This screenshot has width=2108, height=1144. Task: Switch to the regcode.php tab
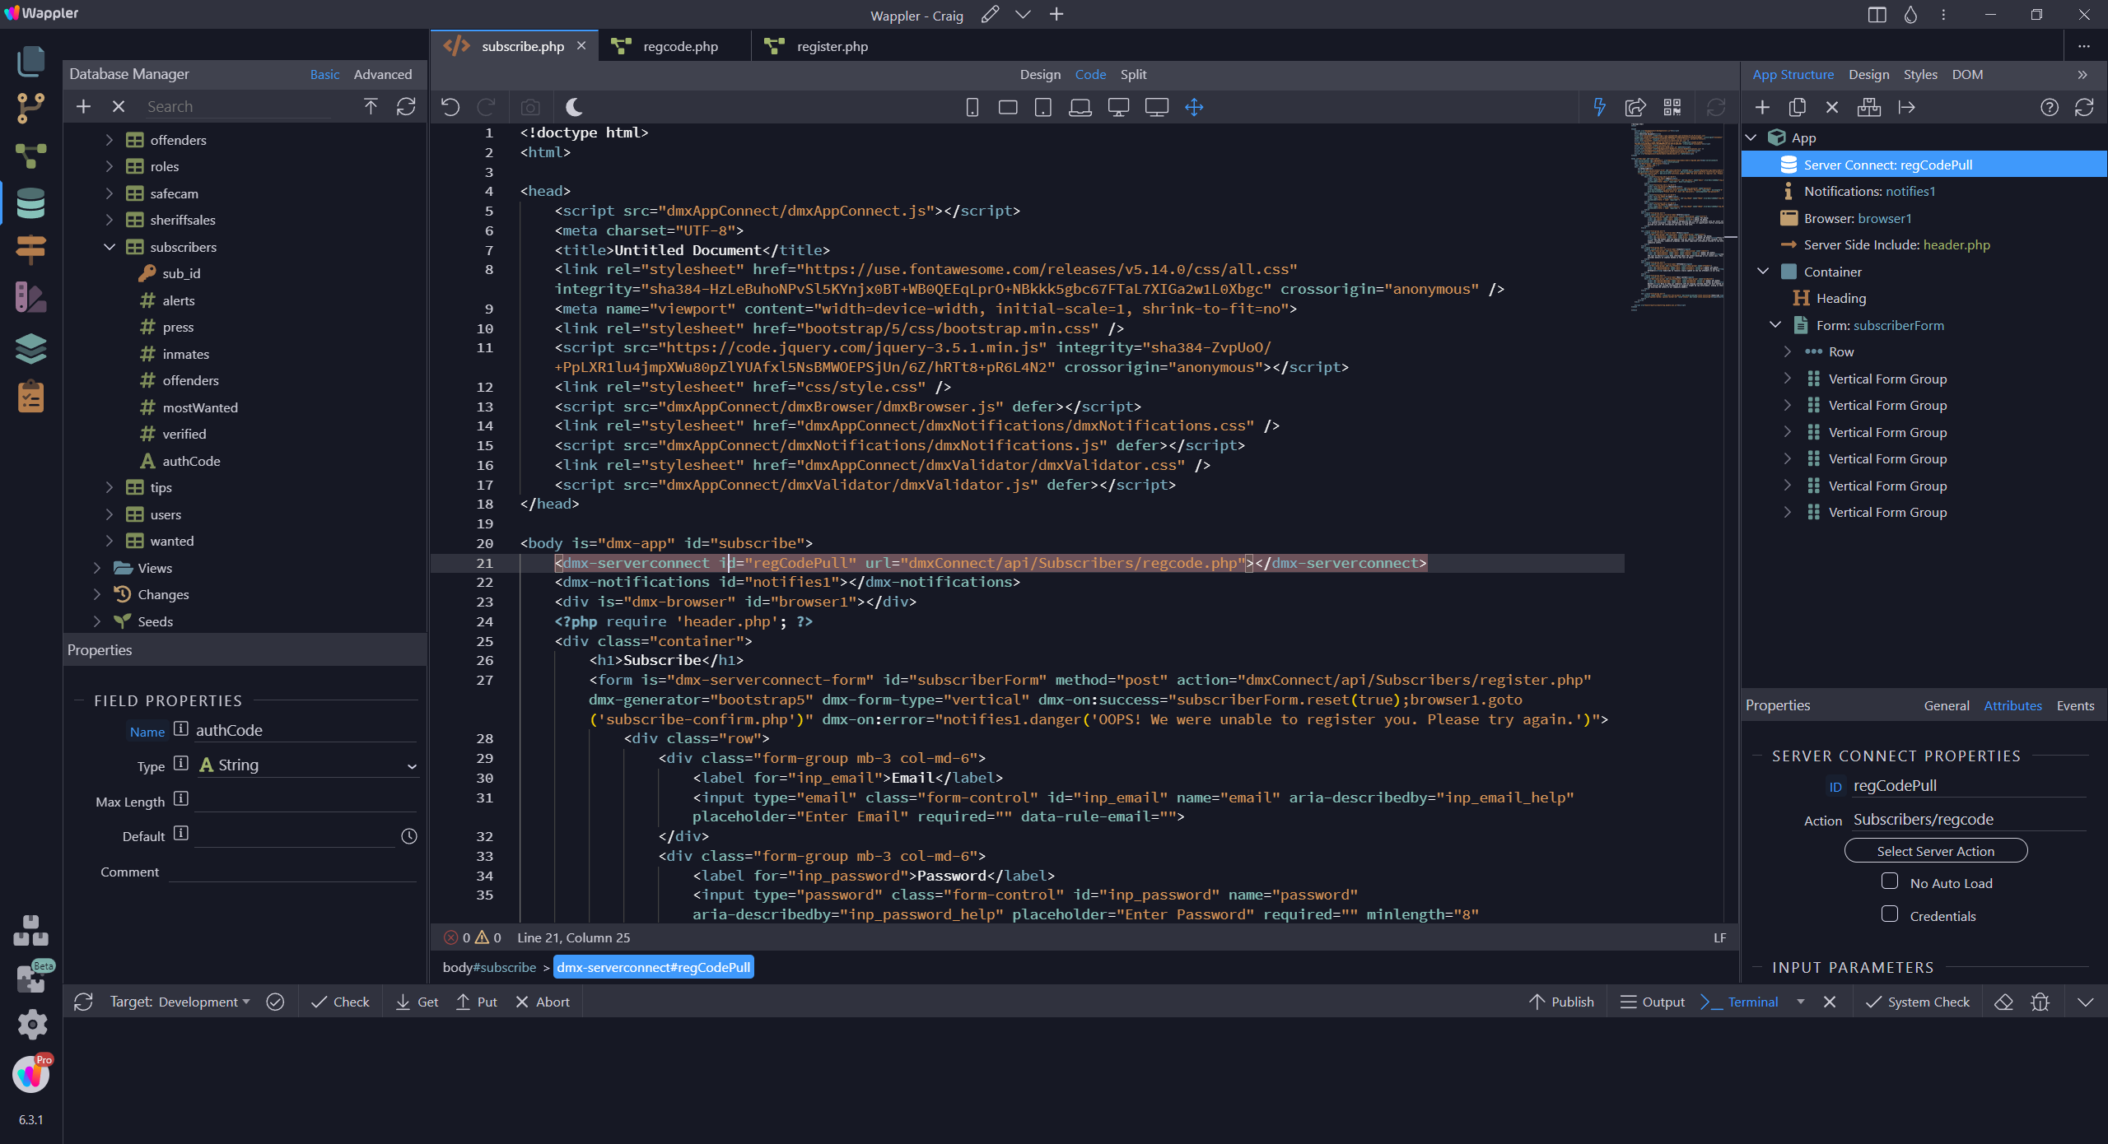[x=679, y=46]
